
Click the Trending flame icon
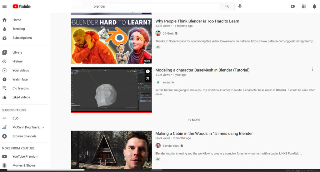4,29
